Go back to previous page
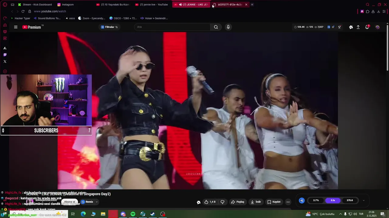Viewport: 389px width, 218px height. (12, 11)
